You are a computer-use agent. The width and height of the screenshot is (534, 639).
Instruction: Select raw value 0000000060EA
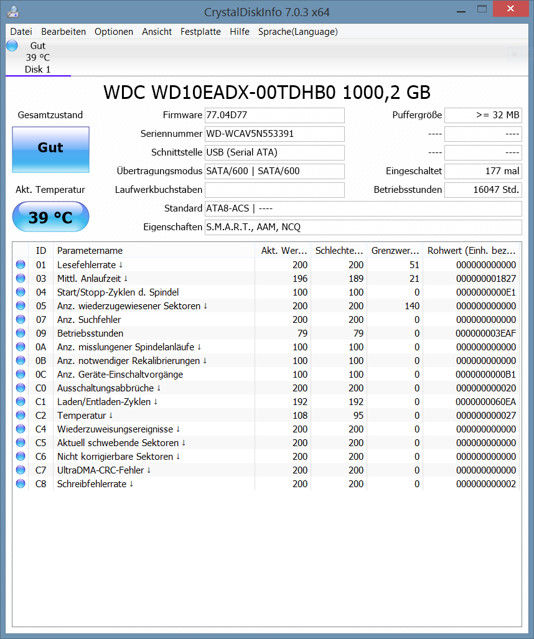point(486,402)
